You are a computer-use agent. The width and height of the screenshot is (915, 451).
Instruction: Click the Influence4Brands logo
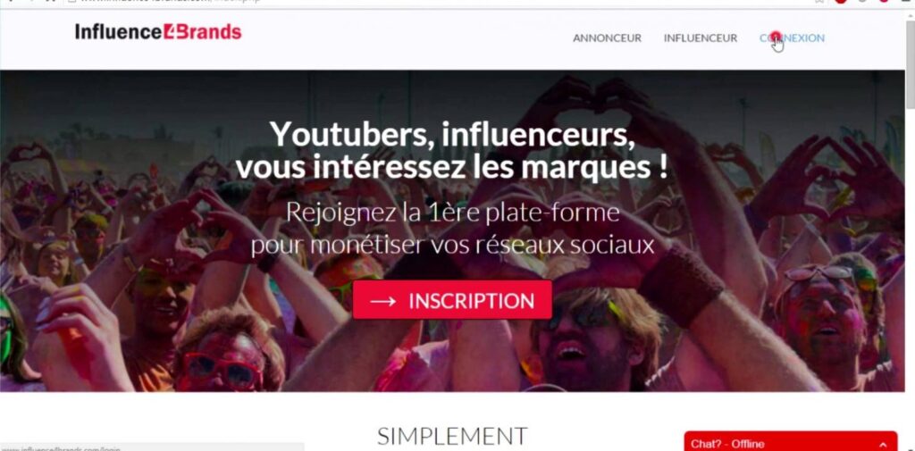tap(158, 31)
